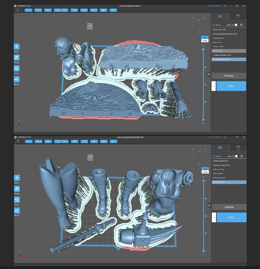Open support pillars tab in top window
Screen dimensions: 260x269
tap(238, 16)
